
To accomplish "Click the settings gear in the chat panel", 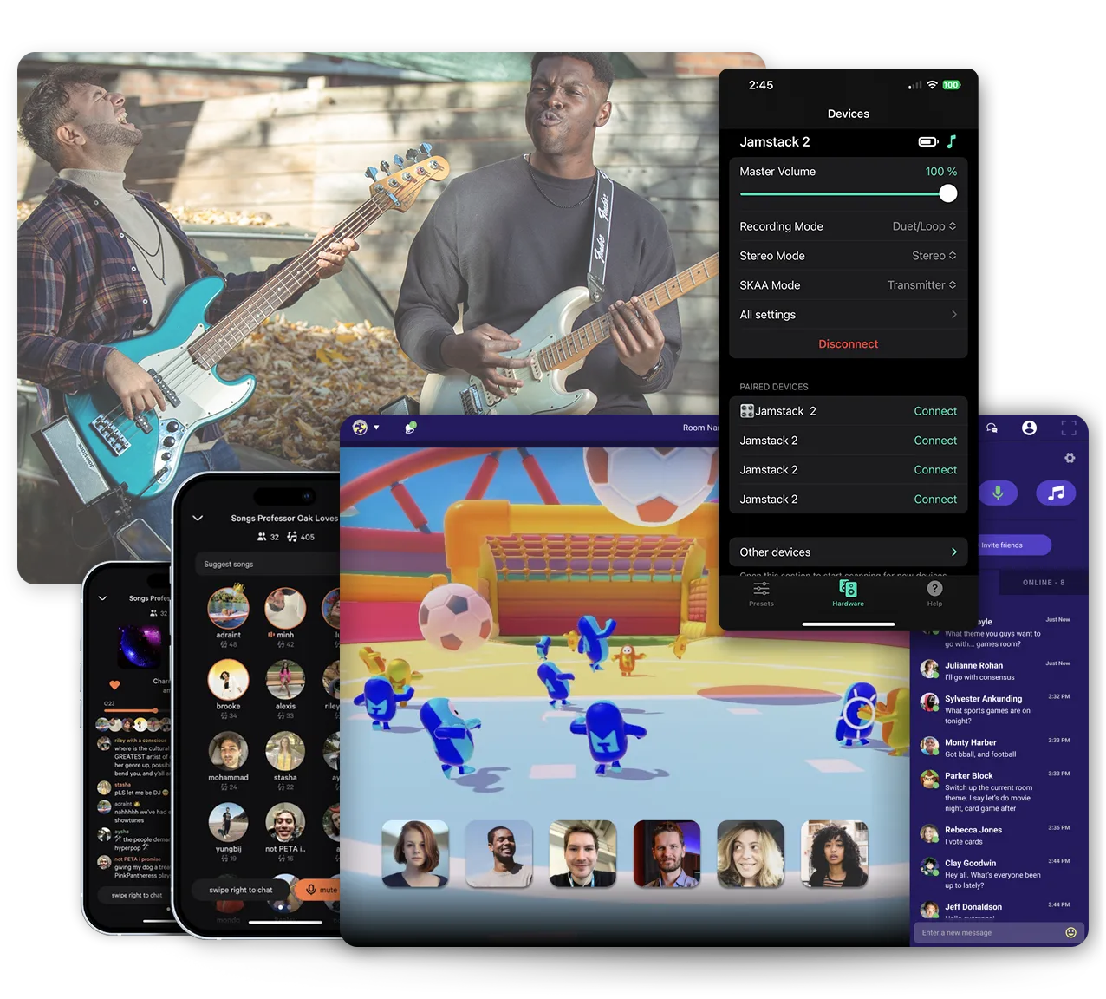I will (x=1070, y=458).
